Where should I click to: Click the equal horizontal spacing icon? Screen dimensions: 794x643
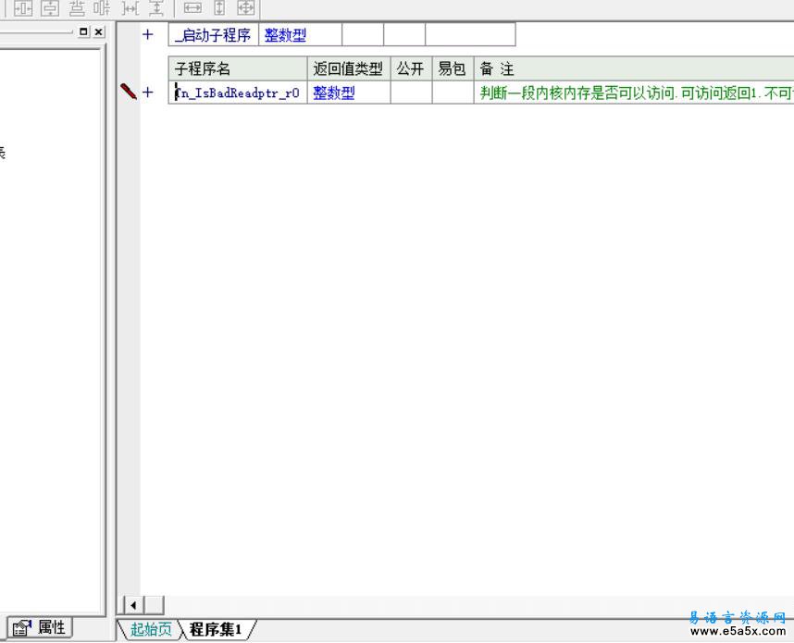[103, 8]
